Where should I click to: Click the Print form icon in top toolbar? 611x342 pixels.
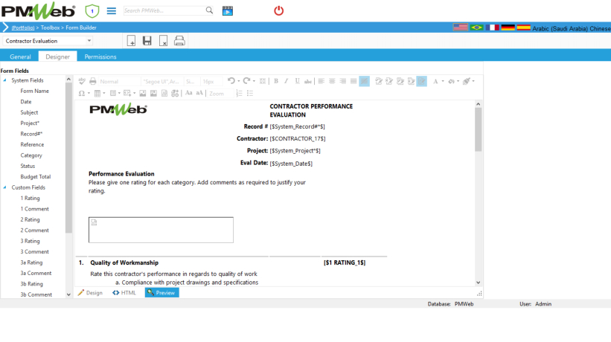179,41
